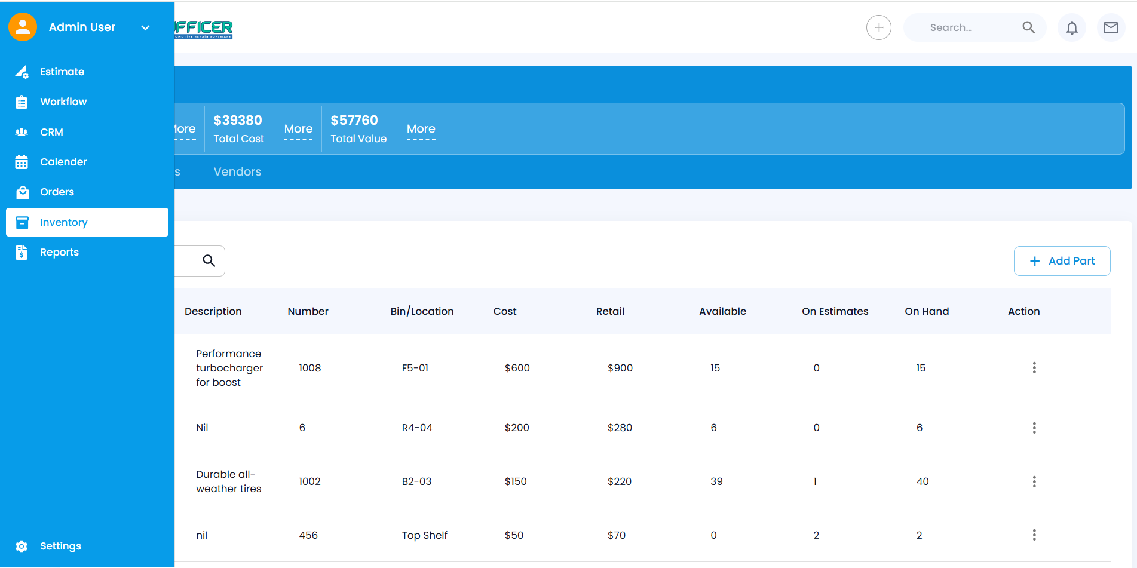Image resolution: width=1137 pixels, height=568 pixels.
Task: Open action menu for Performance turbocharger row
Action: 1034,368
